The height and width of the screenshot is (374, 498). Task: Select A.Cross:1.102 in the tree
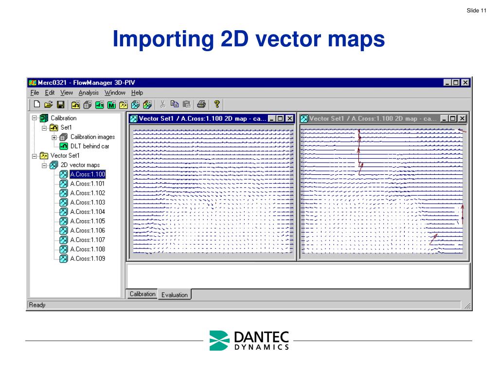pyautogui.click(x=88, y=193)
